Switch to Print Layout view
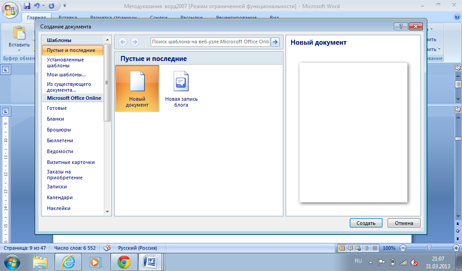This screenshot has height=271, width=462. (342, 248)
